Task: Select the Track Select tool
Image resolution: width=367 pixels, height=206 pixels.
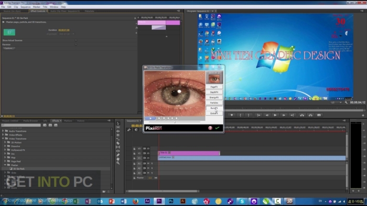Action: click(118, 127)
